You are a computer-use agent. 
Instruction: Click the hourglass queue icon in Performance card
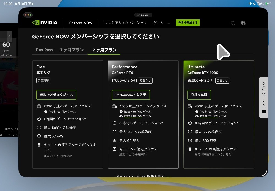(114, 149)
